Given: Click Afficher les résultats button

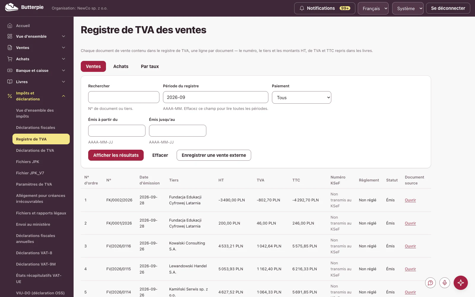Looking at the screenshot, I should click(x=116, y=155).
